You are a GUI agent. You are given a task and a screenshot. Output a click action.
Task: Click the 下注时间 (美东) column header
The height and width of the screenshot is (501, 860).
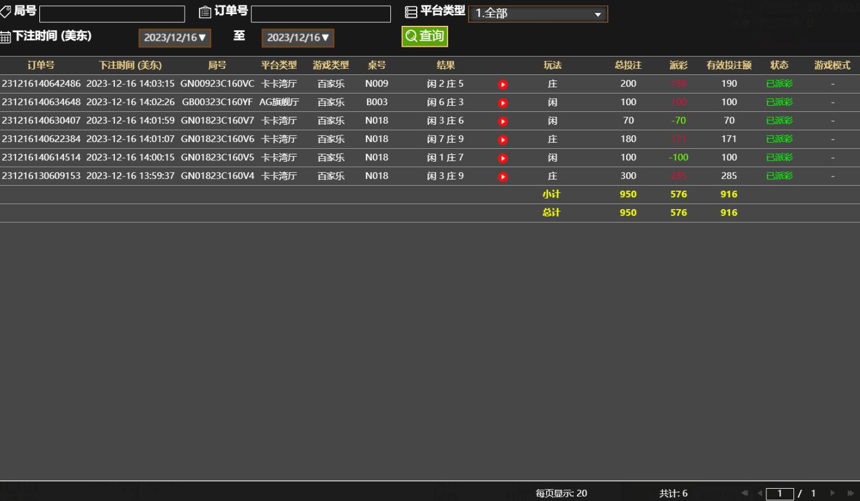pos(130,65)
